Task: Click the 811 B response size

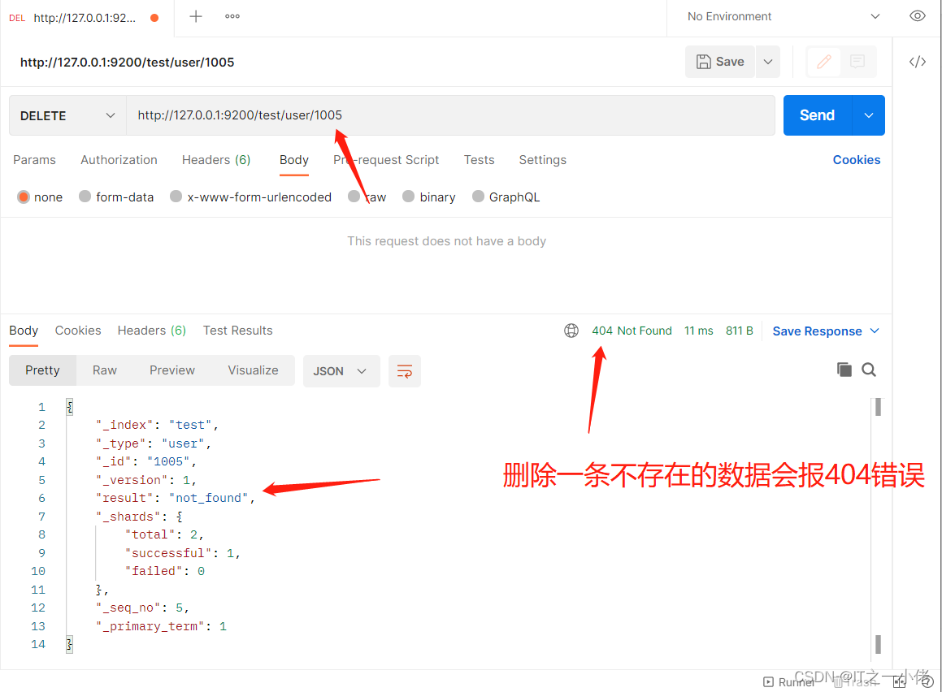Action: (x=739, y=331)
